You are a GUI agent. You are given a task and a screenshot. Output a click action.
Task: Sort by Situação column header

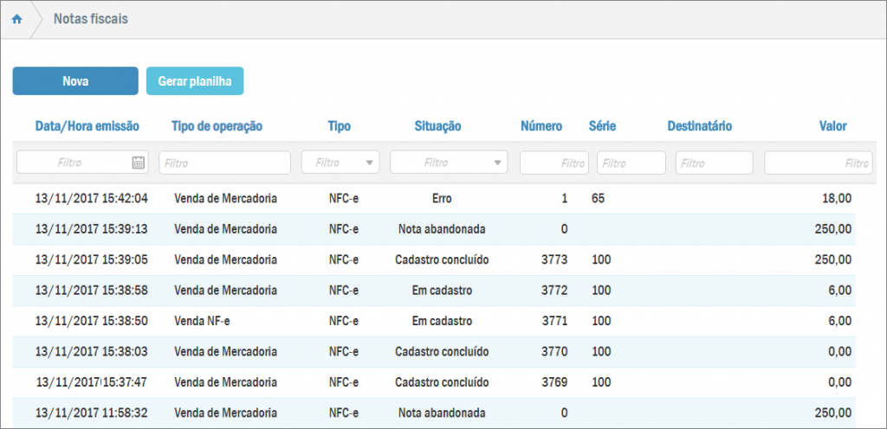coord(437,126)
